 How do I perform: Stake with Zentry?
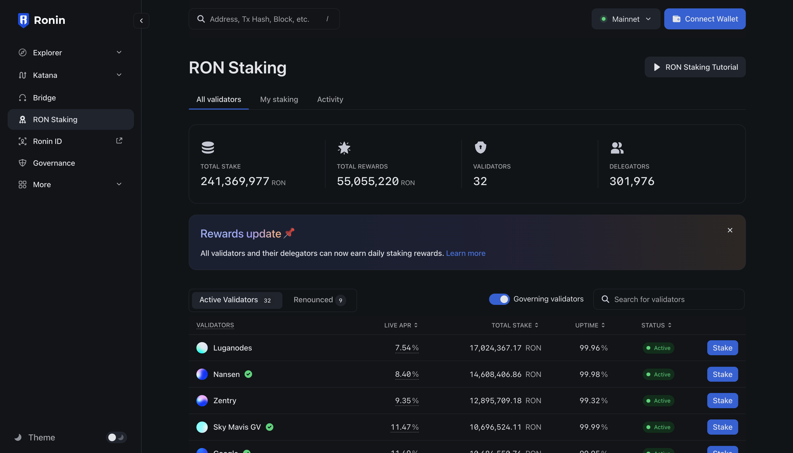(x=722, y=400)
